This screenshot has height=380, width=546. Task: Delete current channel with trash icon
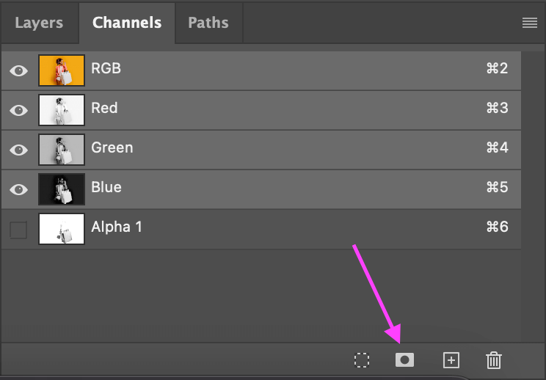click(494, 359)
